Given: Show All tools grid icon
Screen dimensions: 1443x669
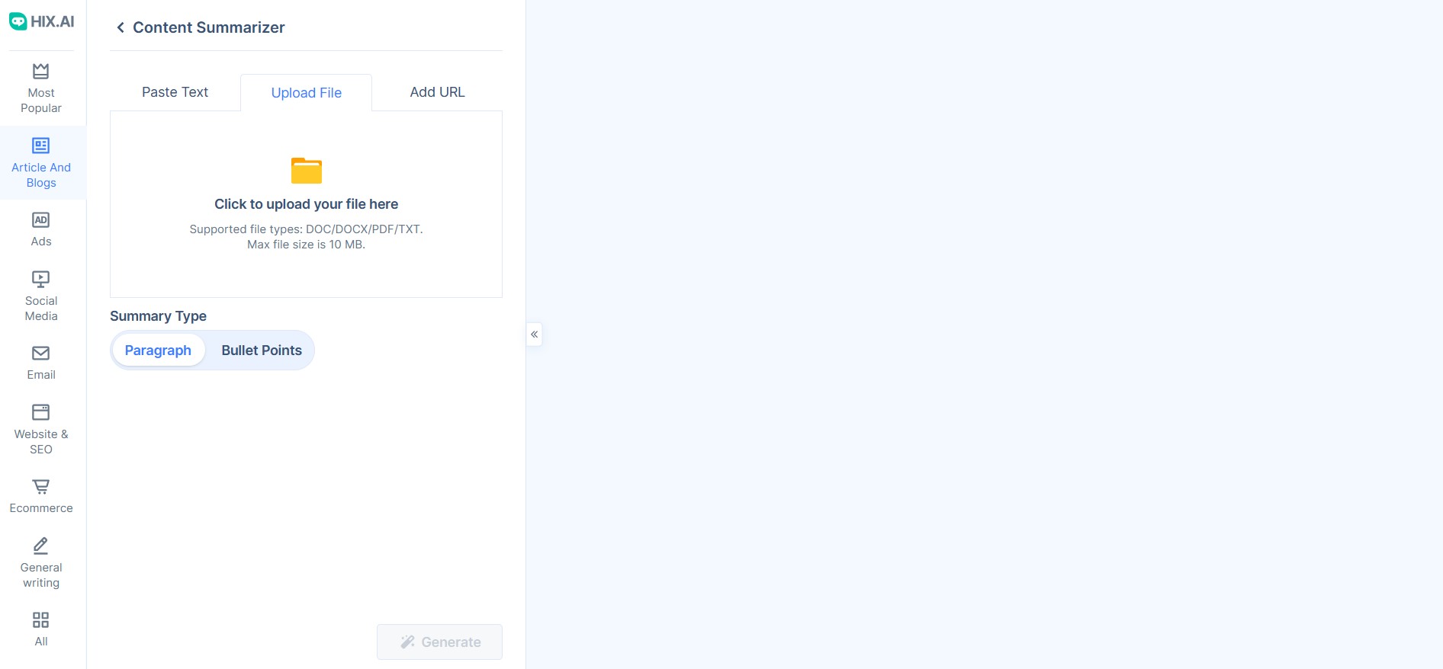Looking at the screenshot, I should point(41,619).
